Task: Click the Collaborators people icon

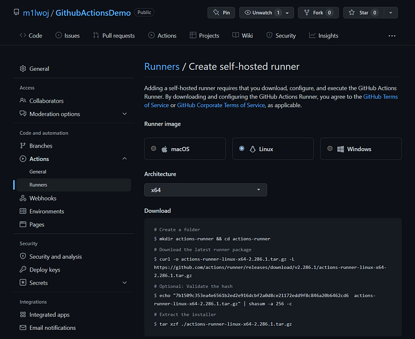Action: click(x=23, y=100)
